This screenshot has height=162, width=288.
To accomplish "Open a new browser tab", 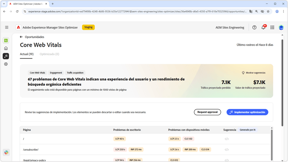I will pyautogui.click(x=53, y=4).
